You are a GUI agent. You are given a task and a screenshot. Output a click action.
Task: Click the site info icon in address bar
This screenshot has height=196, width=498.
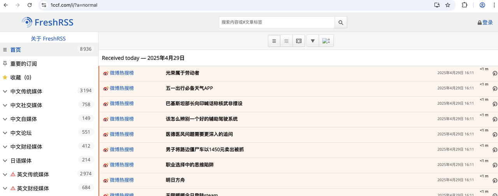pyautogui.click(x=44, y=5)
